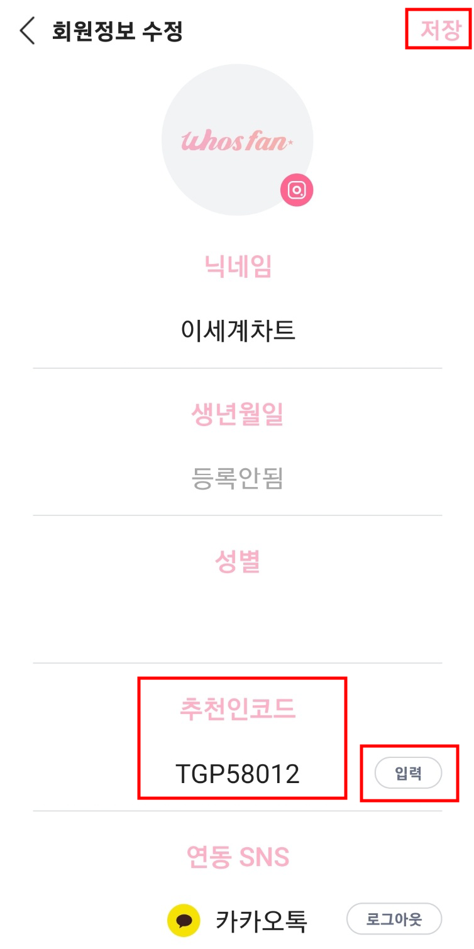This screenshot has height=949, width=474.
Task: Tap the yellow KakaoTalk speech bubble icon
Action: coord(184,921)
